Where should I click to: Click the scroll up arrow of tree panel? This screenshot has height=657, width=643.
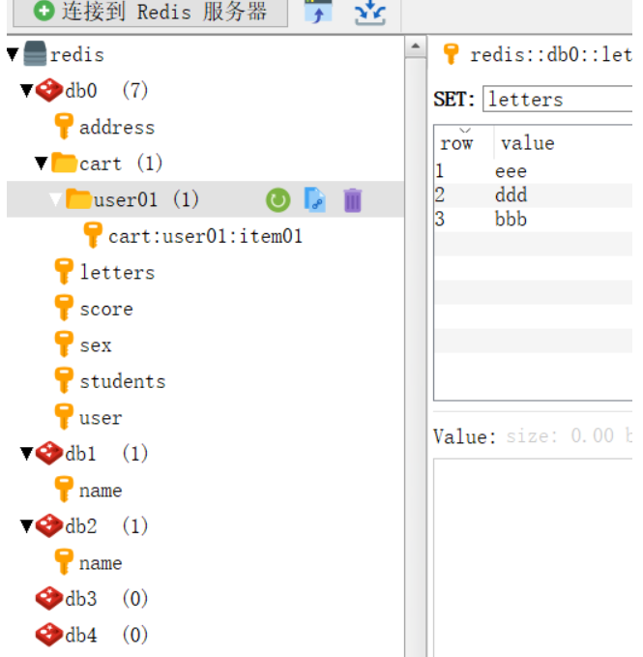[x=416, y=46]
